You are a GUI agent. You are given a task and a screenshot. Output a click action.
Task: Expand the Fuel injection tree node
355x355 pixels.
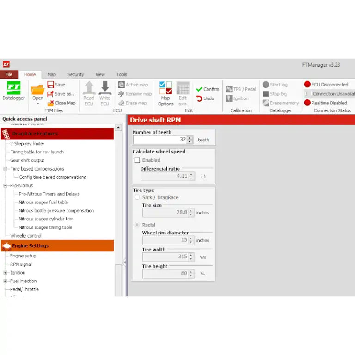[6, 281]
